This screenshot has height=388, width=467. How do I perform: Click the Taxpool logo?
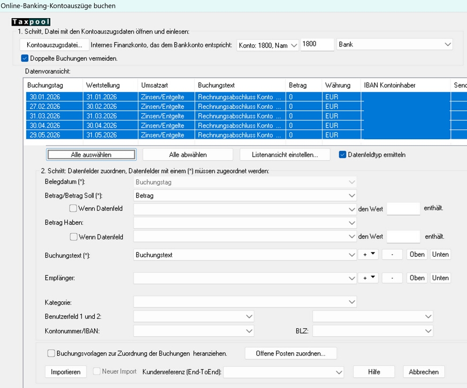click(31, 22)
